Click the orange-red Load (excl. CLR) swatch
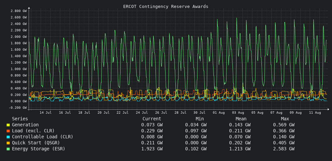Viewport: 332px width, 161px height. pyautogui.click(x=8, y=131)
